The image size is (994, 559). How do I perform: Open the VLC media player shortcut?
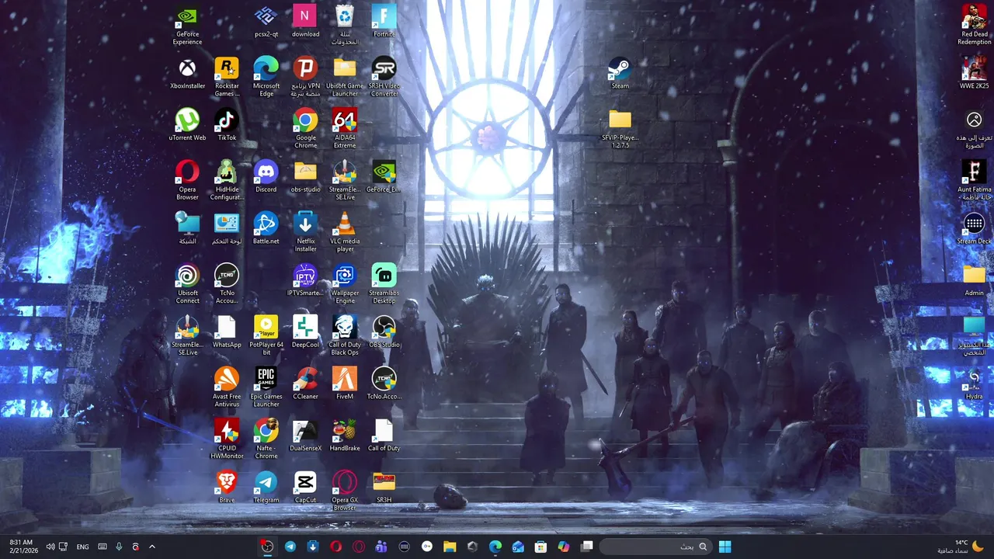pyautogui.click(x=345, y=232)
